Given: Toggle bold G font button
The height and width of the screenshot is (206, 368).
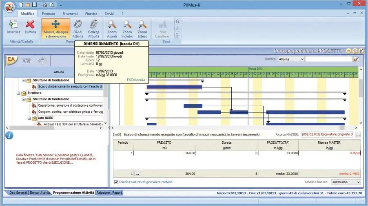Looking at the screenshot, I should tap(177, 22).
